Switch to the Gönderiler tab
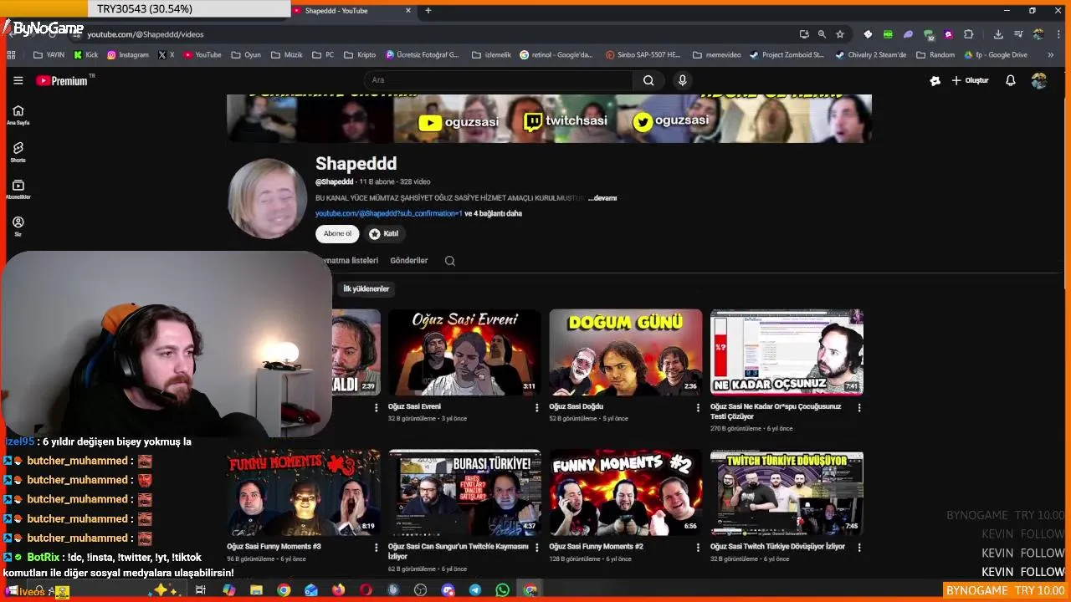Viewport: 1071px width, 602px height. click(408, 260)
